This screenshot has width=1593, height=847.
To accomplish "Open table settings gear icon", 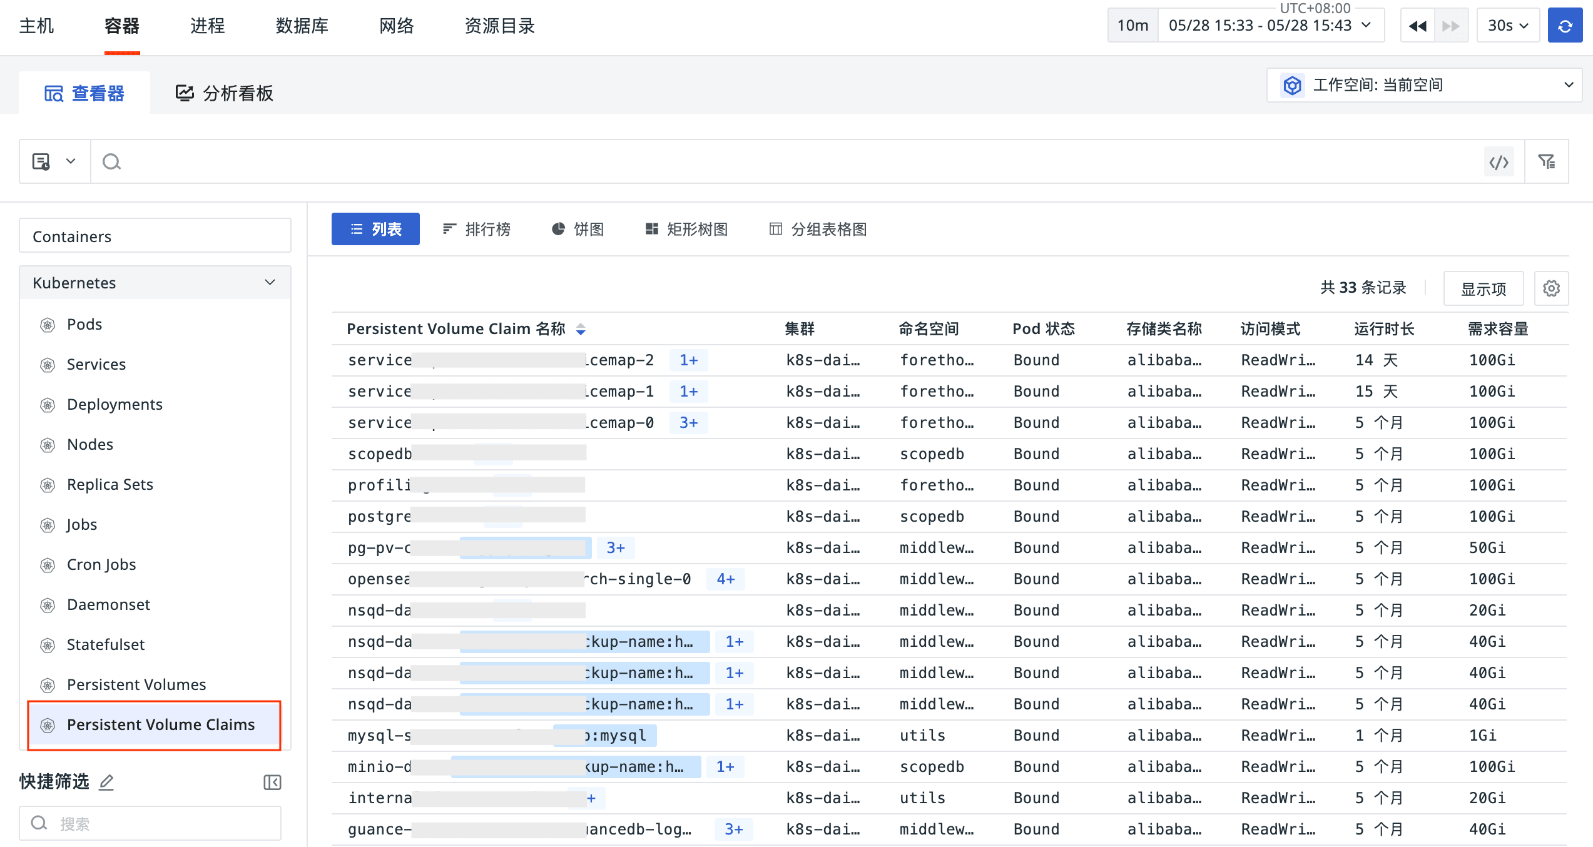I will click(x=1551, y=288).
